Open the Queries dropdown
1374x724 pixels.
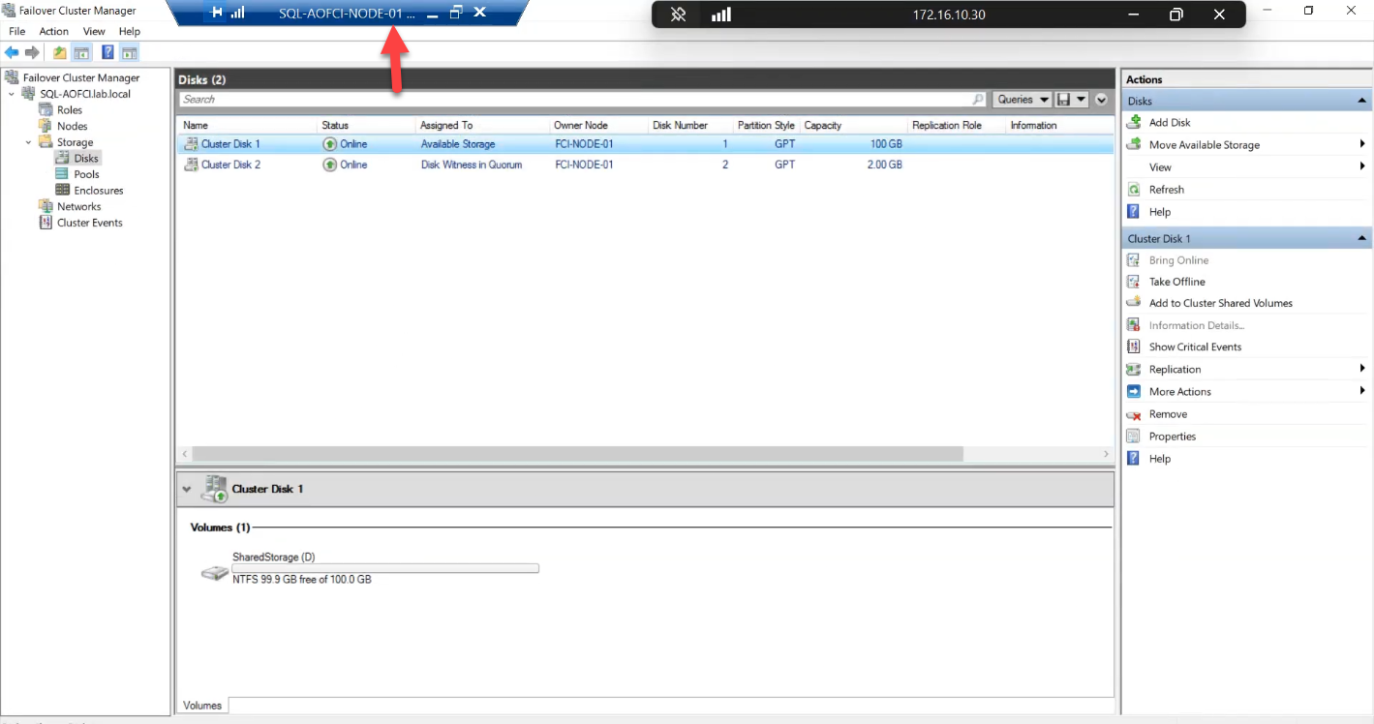1023,99
